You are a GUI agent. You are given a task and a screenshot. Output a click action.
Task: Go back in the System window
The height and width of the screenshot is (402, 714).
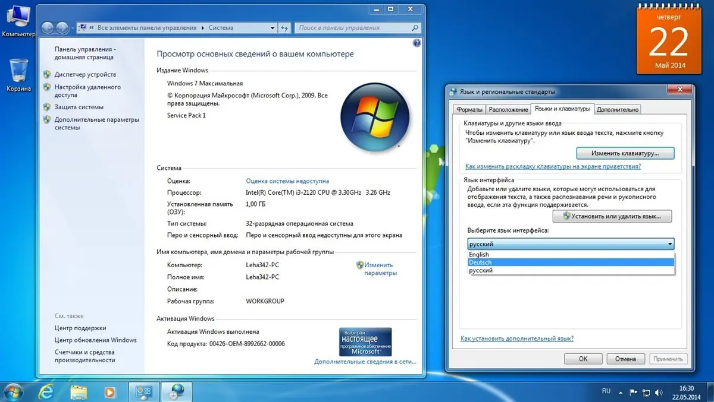pyautogui.click(x=49, y=28)
